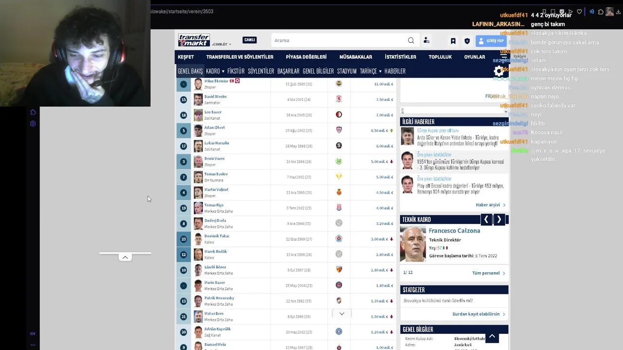Click Tomas Rigo's player photo

(x=198, y=208)
